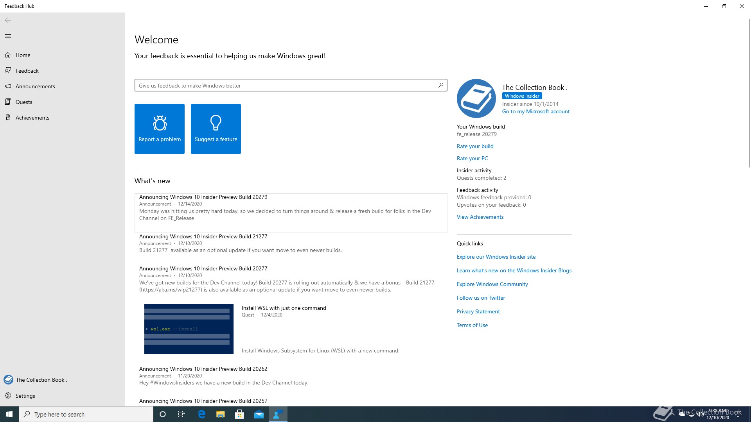Click the Suggest a feature tile
751x422 pixels.
216,129
